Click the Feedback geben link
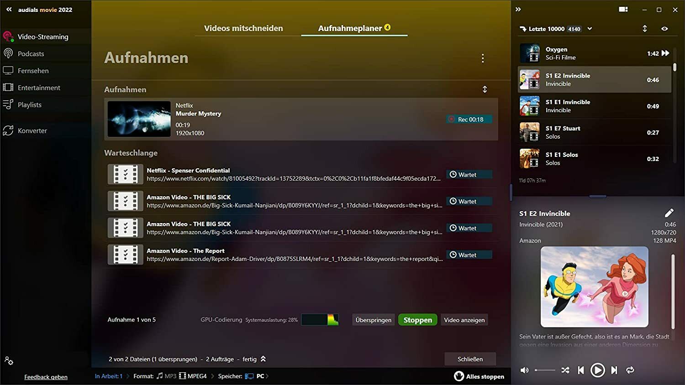Viewport: 685px width, 385px height. point(46,377)
